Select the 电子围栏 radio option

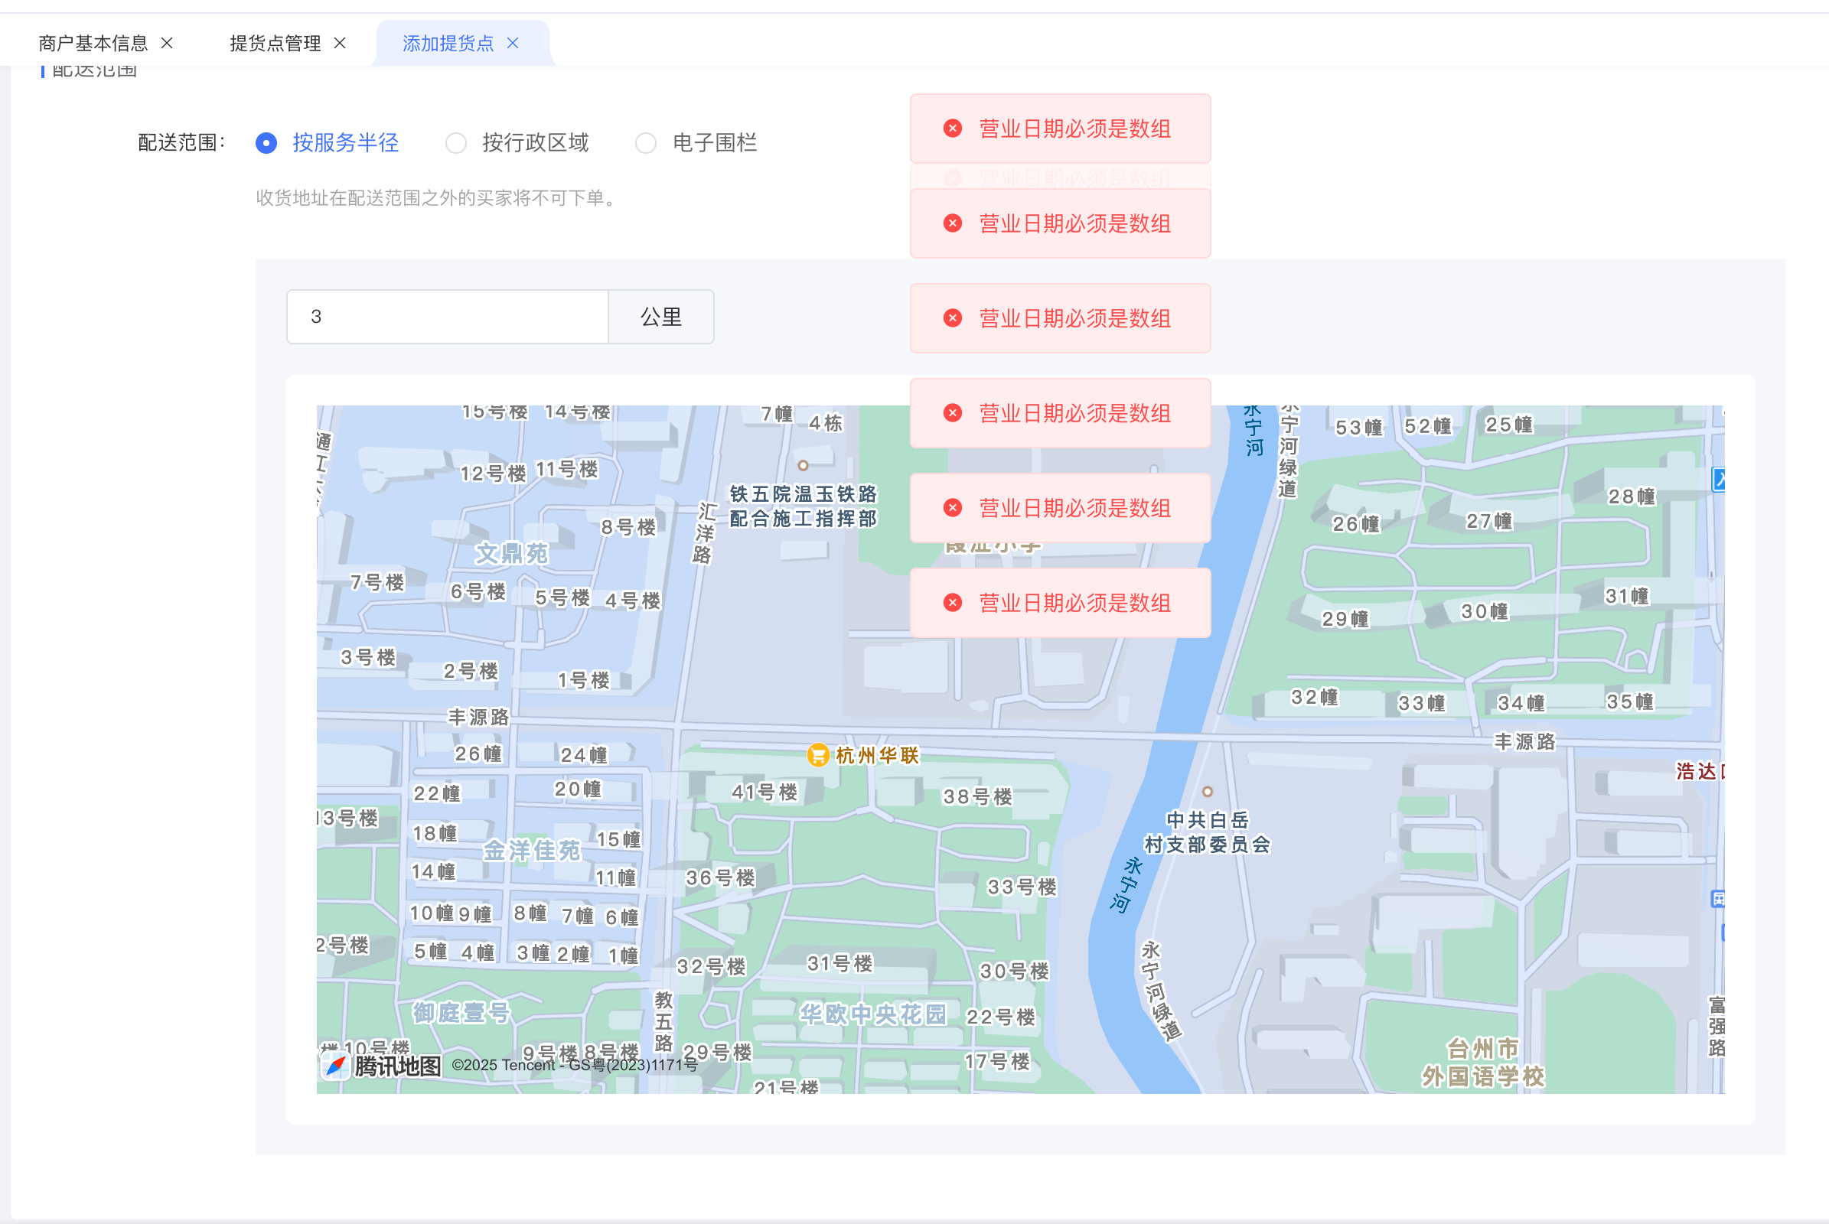pyautogui.click(x=646, y=143)
